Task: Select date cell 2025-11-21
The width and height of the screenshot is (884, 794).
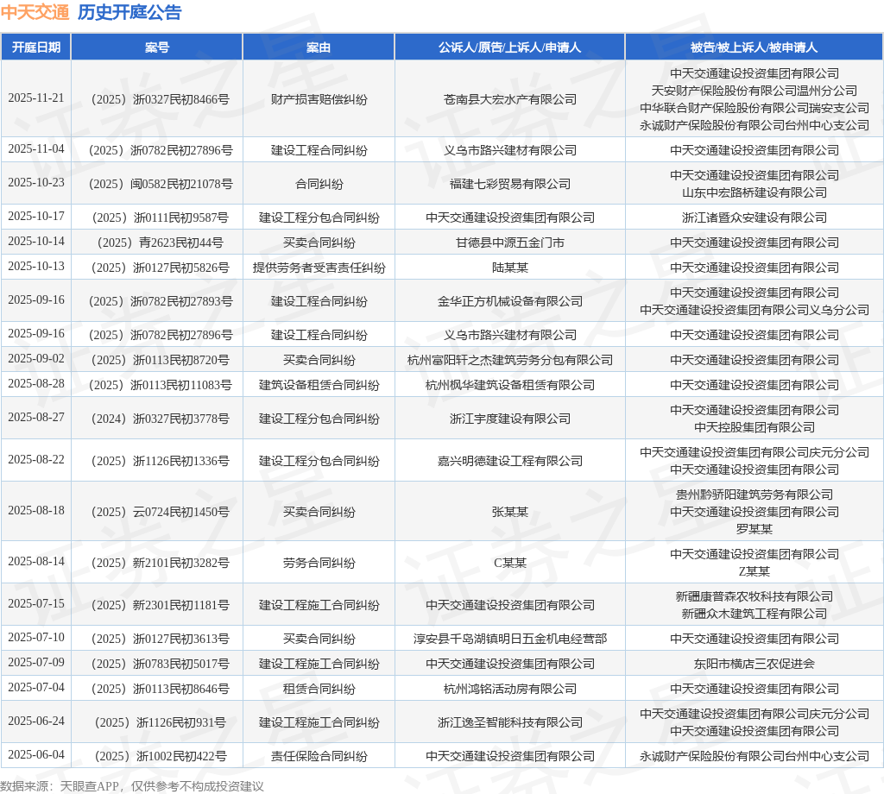Action: 36,98
